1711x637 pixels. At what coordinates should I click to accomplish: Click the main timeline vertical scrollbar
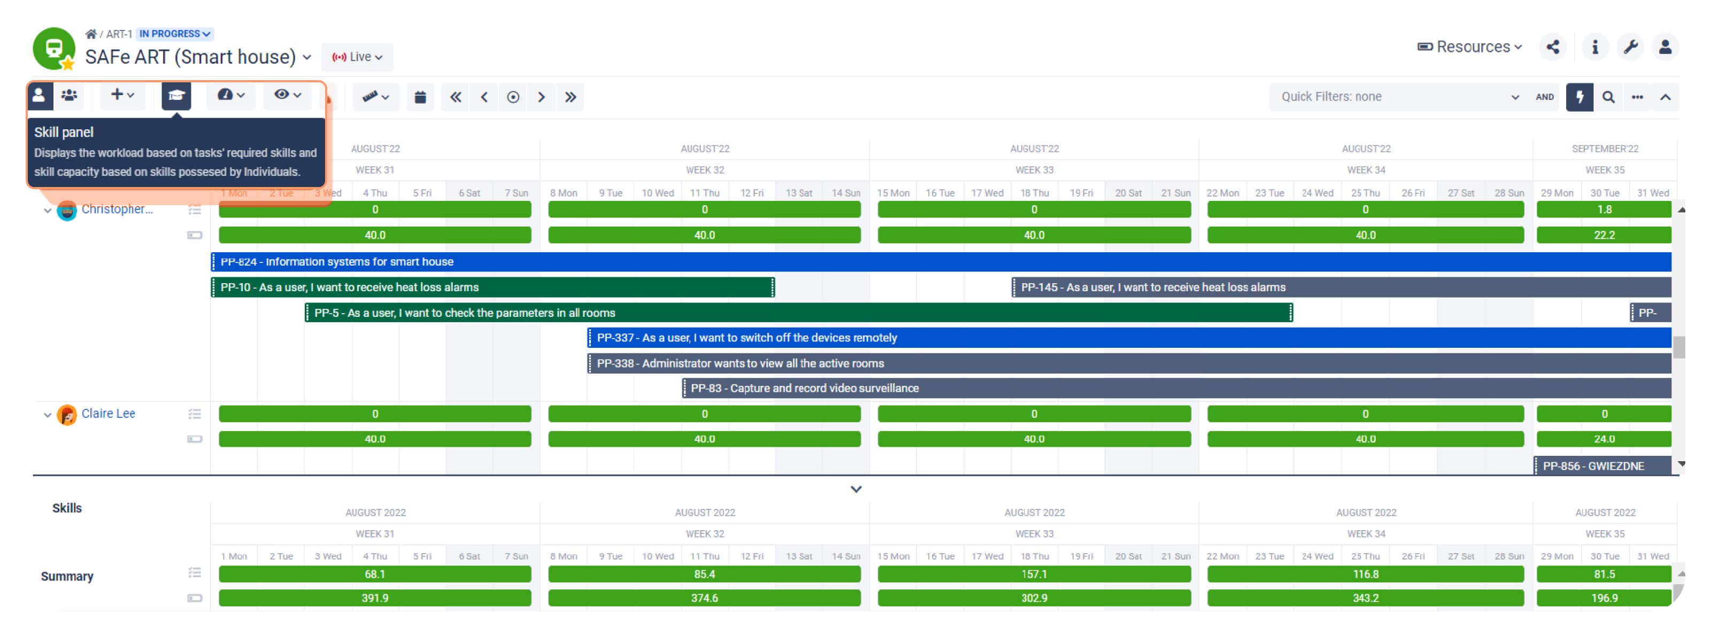tap(1679, 347)
